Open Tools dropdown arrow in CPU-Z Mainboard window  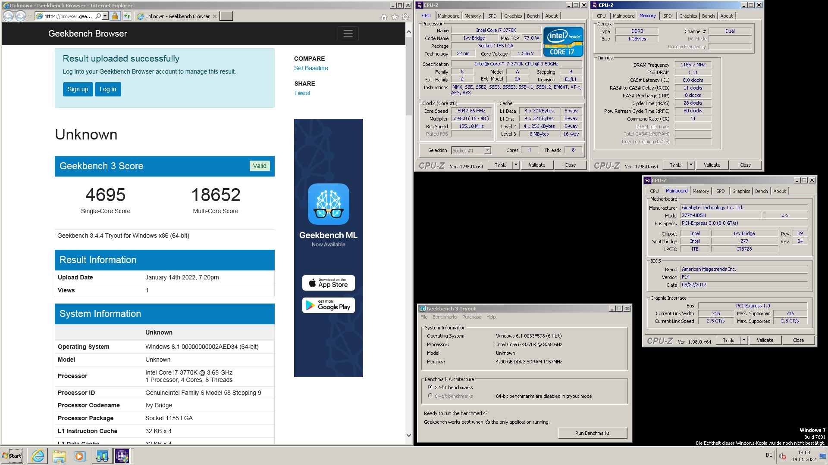click(744, 340)
